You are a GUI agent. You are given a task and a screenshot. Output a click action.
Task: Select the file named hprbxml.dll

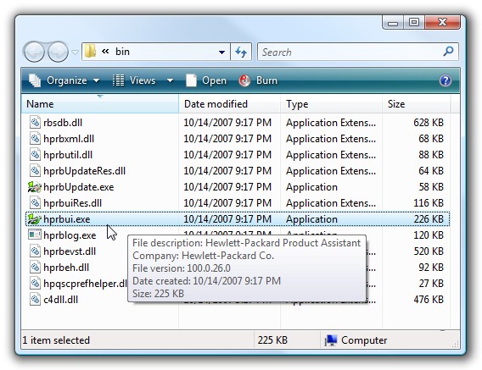69,139
